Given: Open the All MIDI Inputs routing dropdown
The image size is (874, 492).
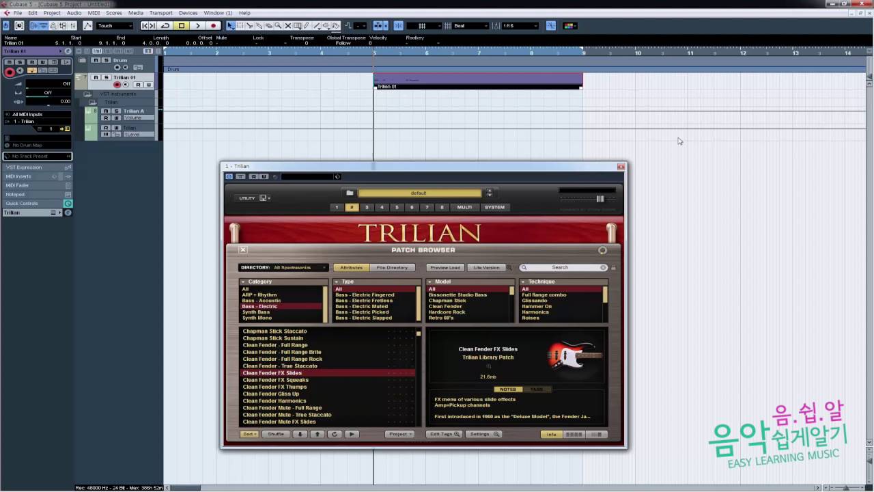Looking at the screenshot, I should coord(37,114).
